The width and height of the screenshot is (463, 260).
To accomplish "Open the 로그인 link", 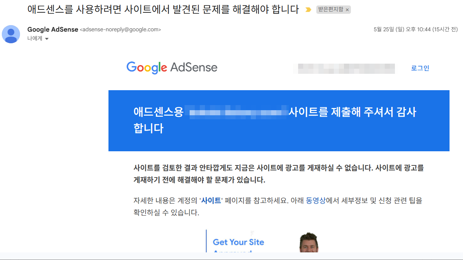I will (420, 68).
